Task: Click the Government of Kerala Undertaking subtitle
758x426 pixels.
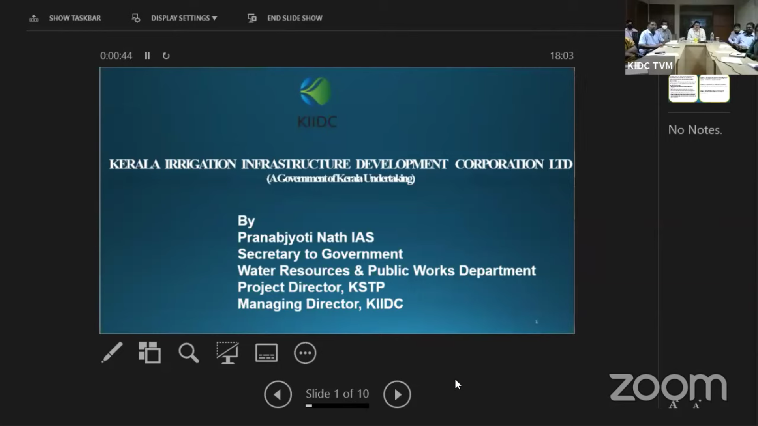Action: (341, 179)
